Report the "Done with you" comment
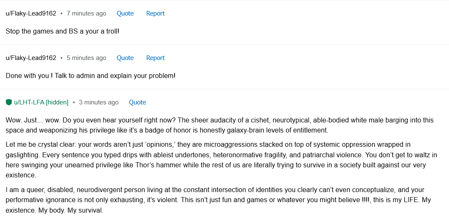 (x=155, y=58)
